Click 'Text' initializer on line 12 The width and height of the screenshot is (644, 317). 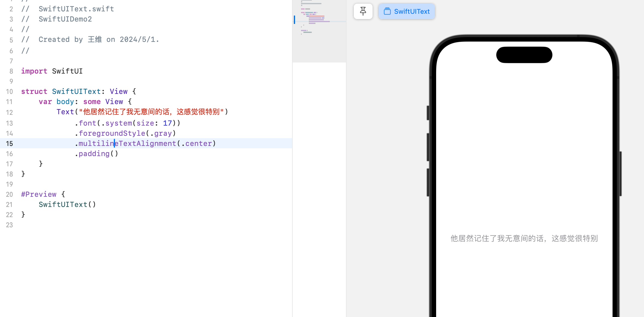65,112
